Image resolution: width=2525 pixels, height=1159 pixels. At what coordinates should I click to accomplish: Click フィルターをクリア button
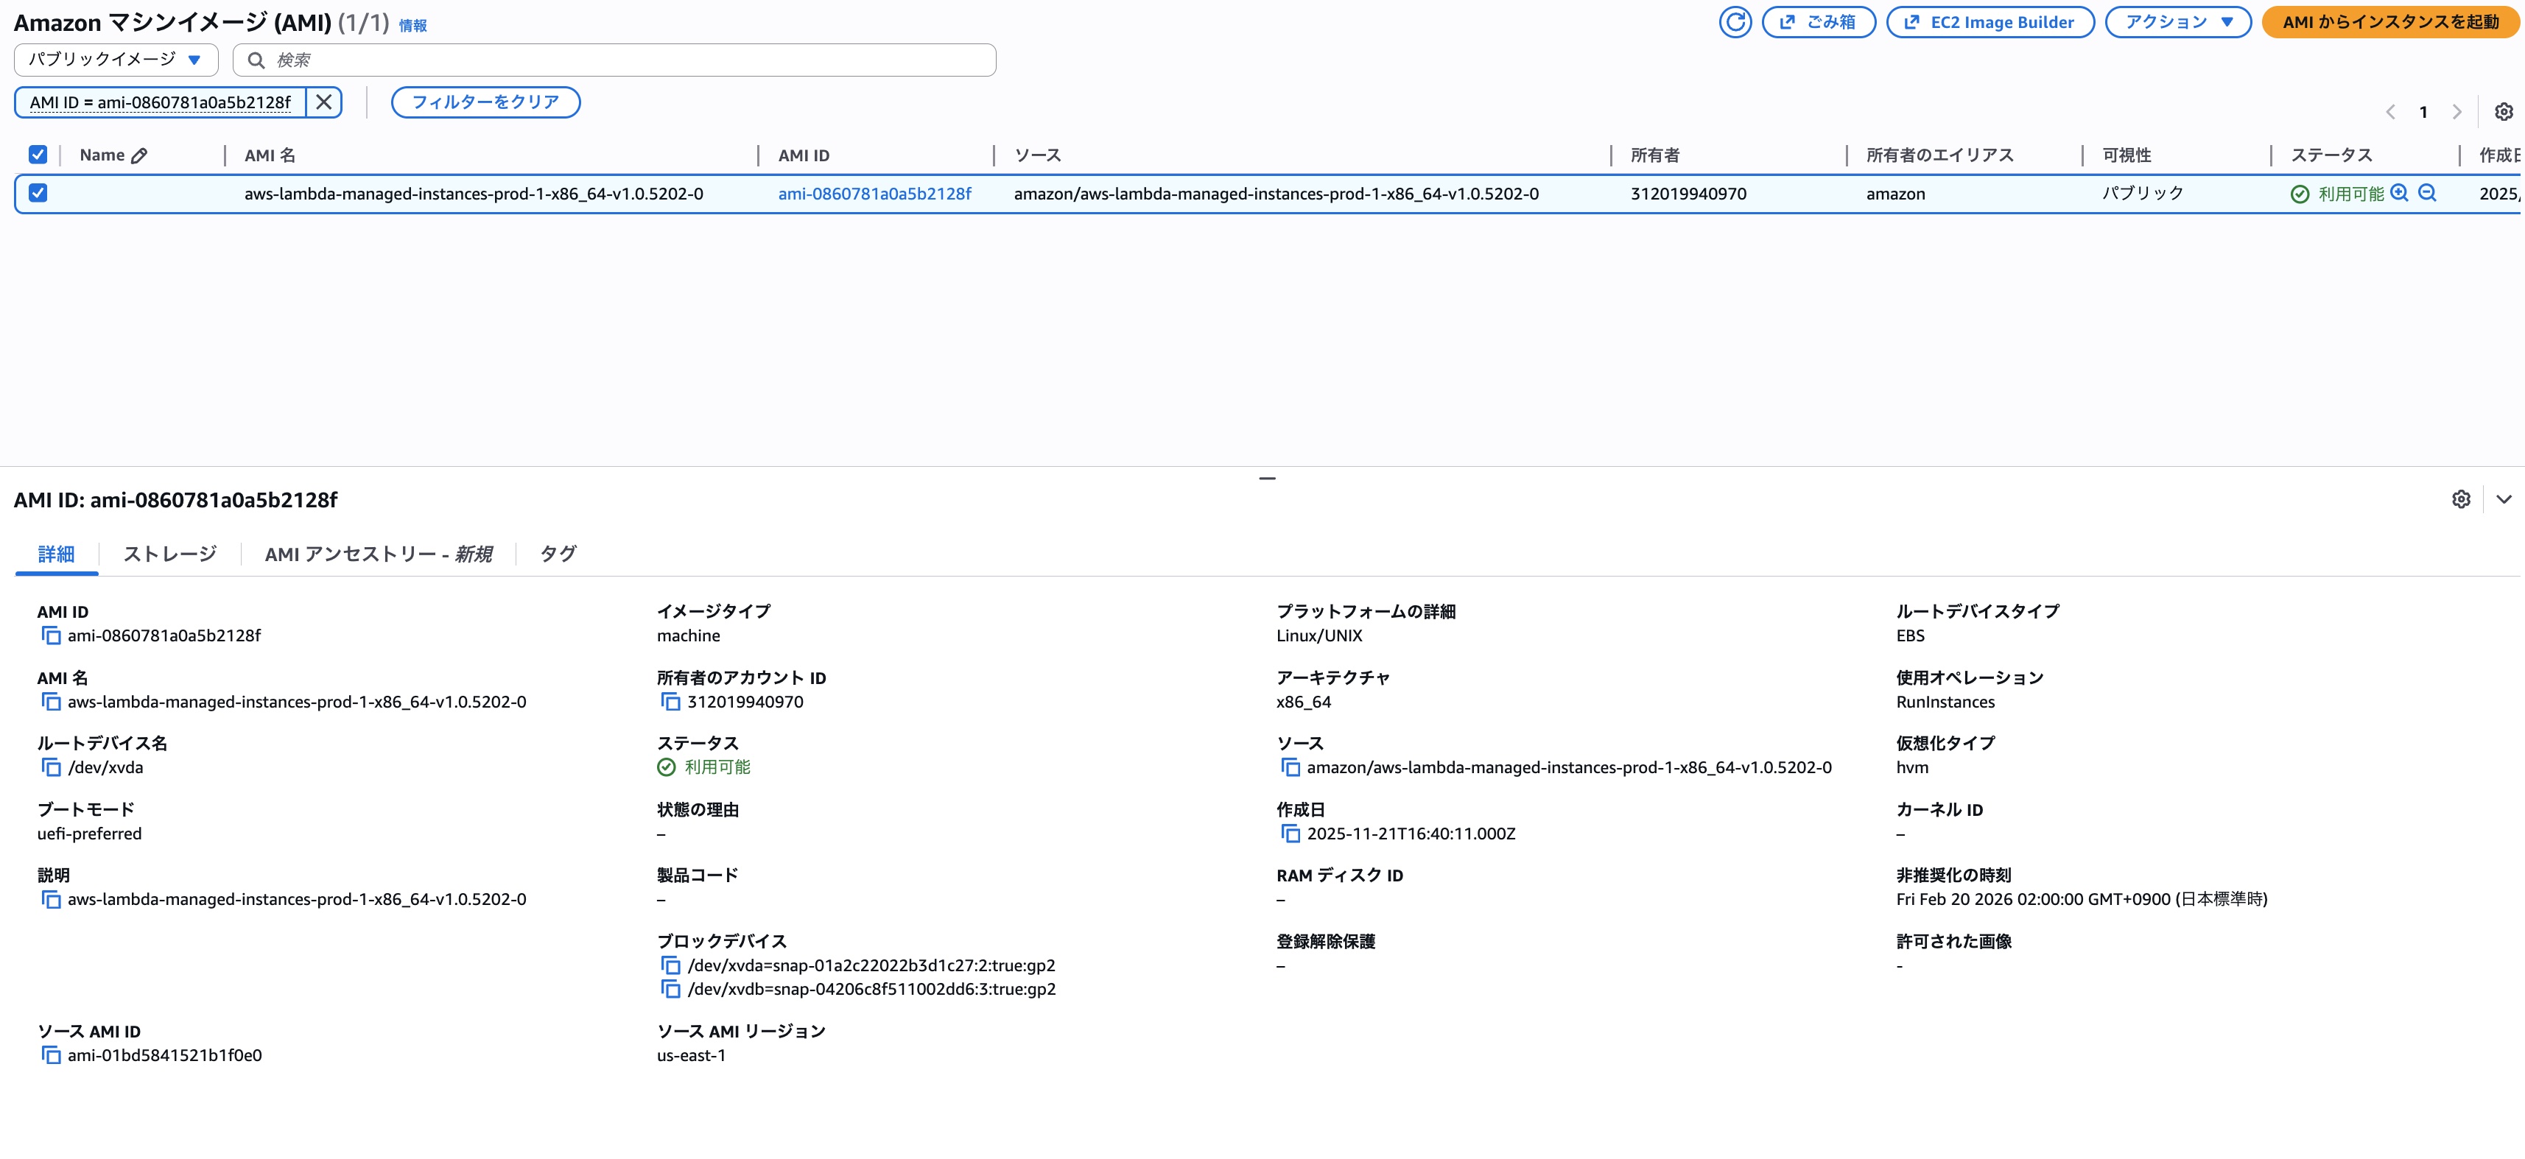point(485,102)
